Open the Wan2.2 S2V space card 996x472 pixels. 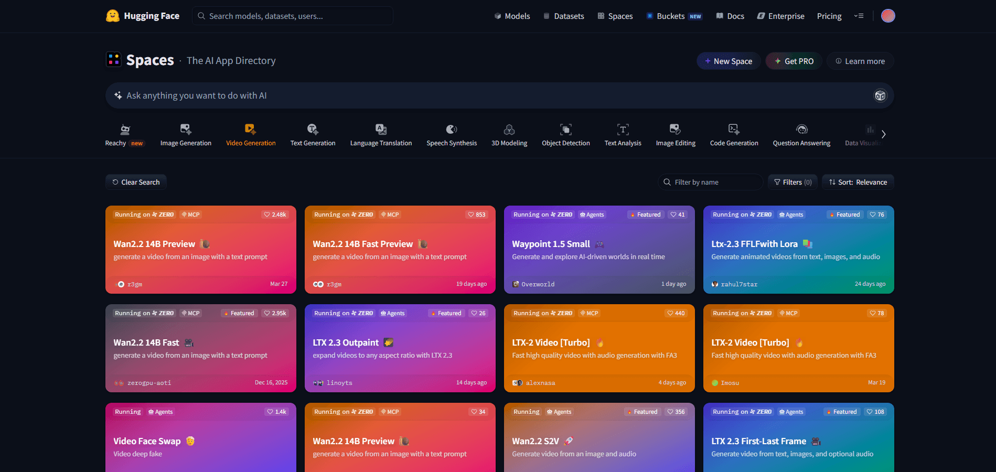click(599, 437)
